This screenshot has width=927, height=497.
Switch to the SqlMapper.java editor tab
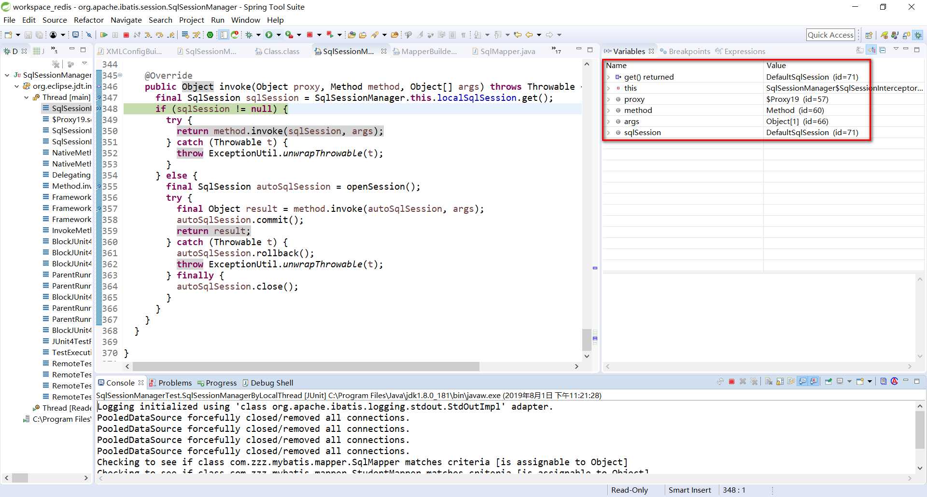tap(504, 51)
